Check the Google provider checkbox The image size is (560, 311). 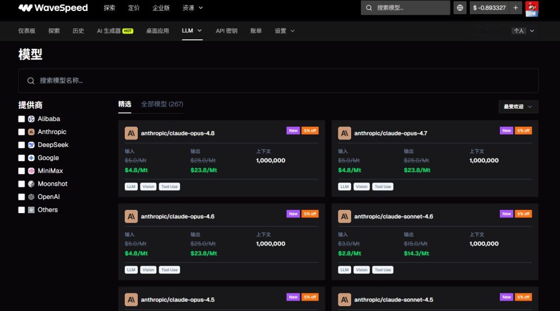21,158
